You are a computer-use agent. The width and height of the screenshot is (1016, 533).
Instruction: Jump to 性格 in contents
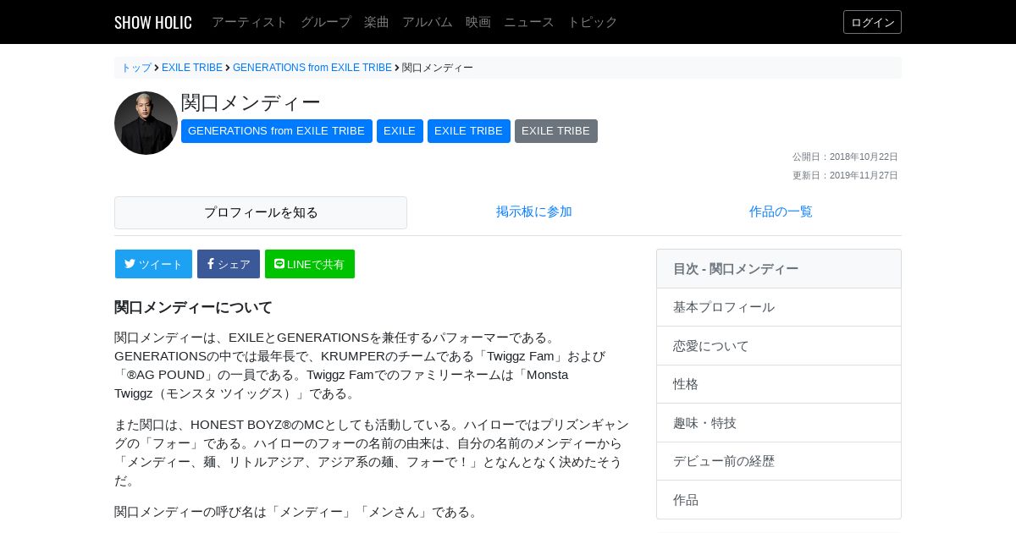tap(779, 384)
